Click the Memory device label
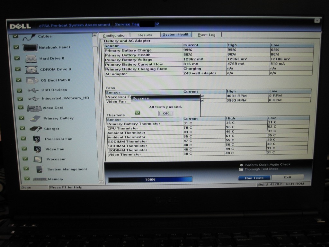Screen dimensions: 329x247 (56, 179)
